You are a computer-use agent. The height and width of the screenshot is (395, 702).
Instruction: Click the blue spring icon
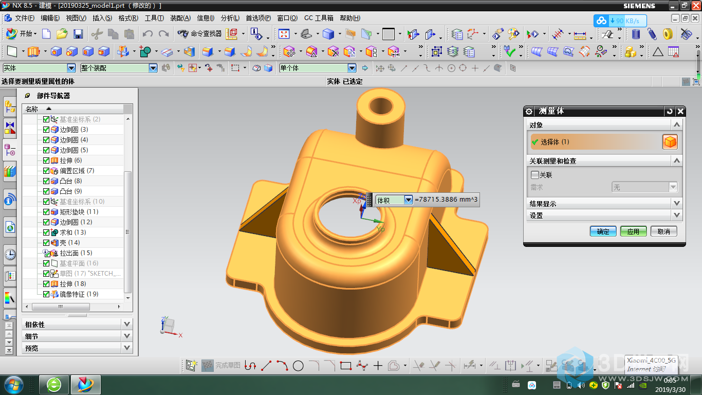[652, 34]
